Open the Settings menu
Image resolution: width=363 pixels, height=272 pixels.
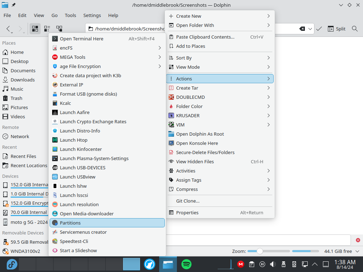pyautogui.click(x=92, y=15)
